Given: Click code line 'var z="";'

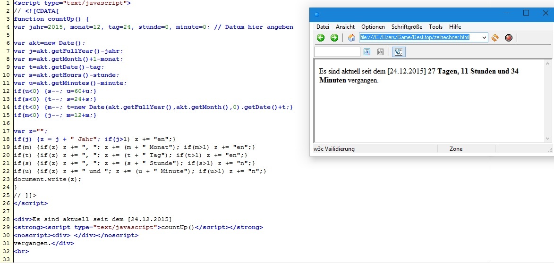Looking at the screenshot, I should (30, 131).
